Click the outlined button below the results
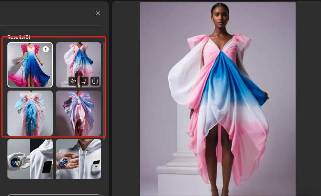 (x=54, y=195)
